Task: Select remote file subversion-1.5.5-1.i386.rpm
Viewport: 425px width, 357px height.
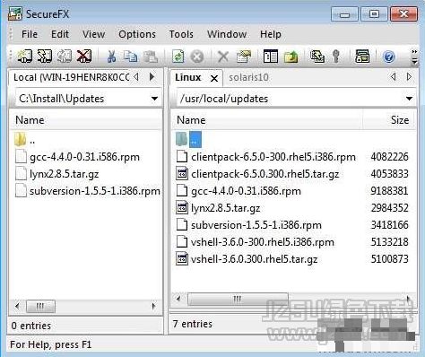Action: coord(256,225)
